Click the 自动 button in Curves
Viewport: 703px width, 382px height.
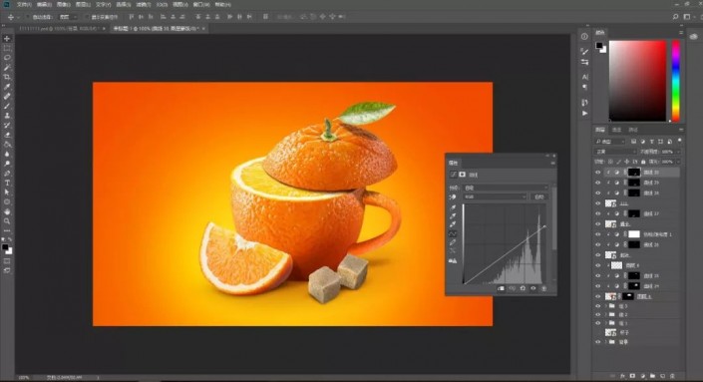(x=539, y=196)
